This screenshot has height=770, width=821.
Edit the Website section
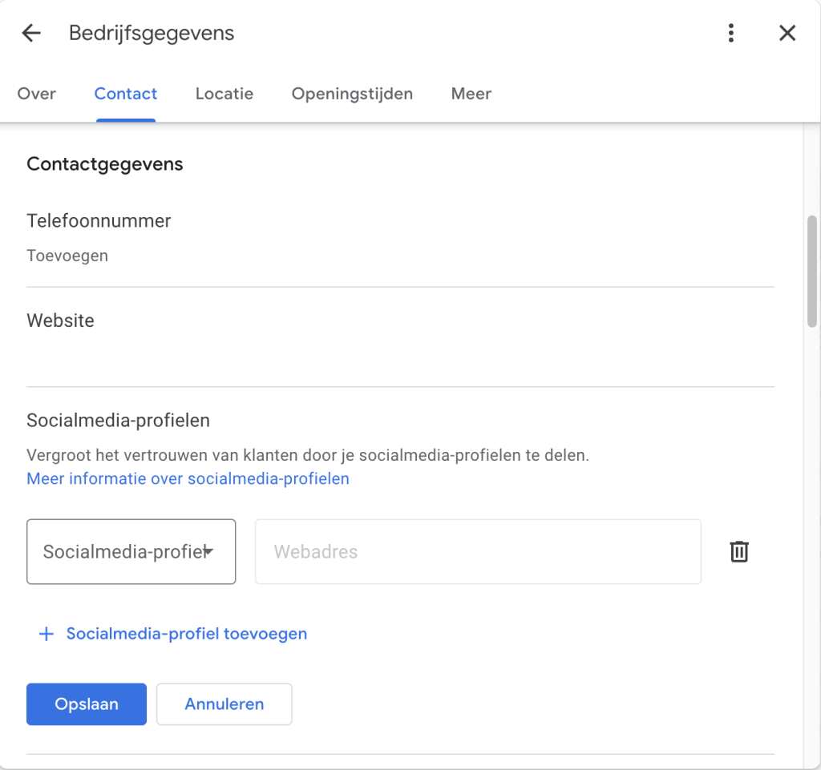coord(400,337)
